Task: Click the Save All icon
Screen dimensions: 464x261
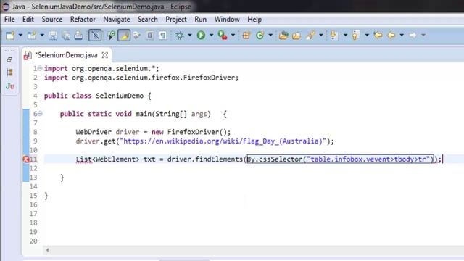Action: pyautogui.click(x=66, y=36)
